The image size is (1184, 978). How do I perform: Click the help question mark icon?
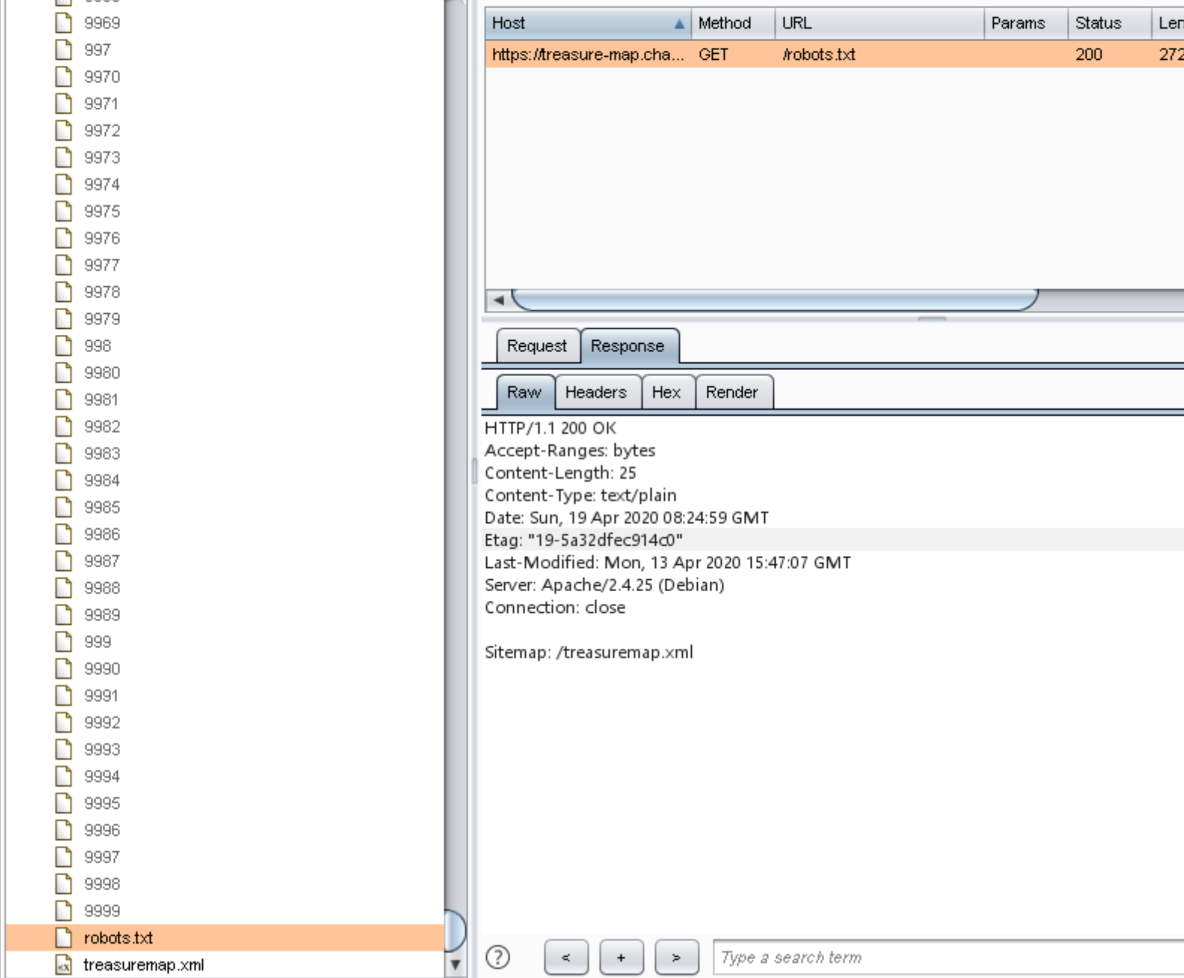pyautogui.click(x=498, y=957)
